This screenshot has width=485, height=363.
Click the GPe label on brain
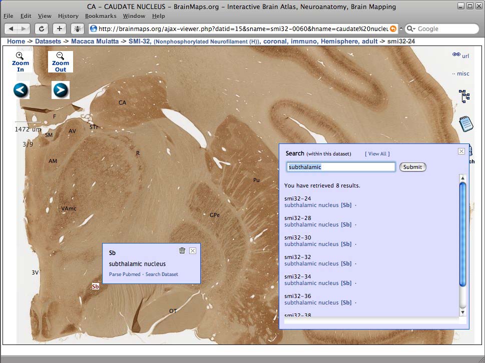tap(214, 215)
